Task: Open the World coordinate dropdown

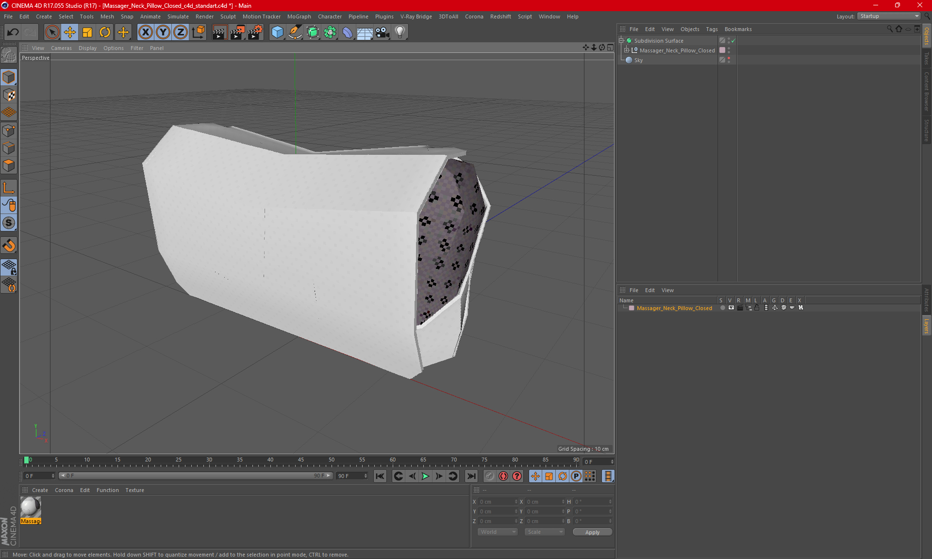Action: 498,532
